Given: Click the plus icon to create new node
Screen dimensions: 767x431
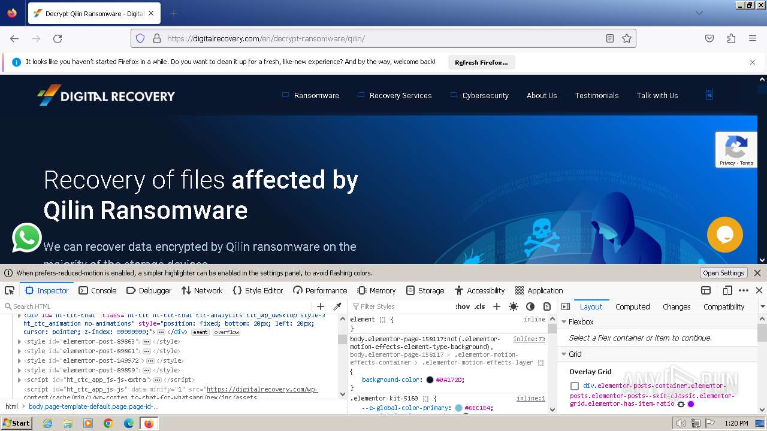Looking at the screenshot, I should tap(321, 306).
